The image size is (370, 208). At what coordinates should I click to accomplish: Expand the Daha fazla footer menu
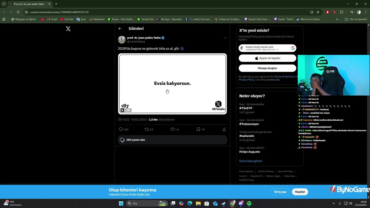point(290,176)
